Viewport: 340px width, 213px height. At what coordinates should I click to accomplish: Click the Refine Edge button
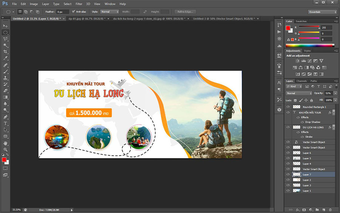tap(184, 12)
